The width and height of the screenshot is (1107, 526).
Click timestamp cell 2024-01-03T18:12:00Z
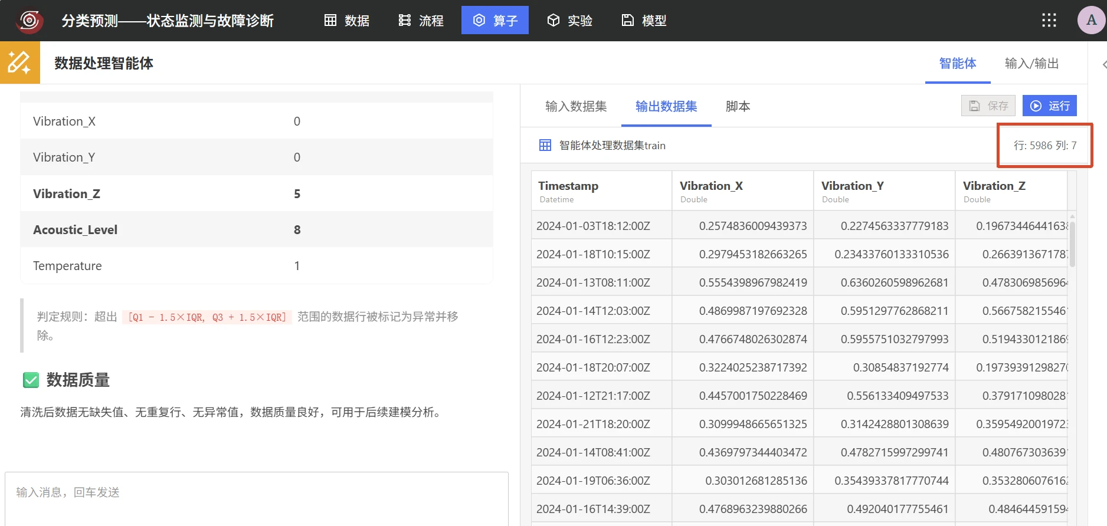click(601, 225)
